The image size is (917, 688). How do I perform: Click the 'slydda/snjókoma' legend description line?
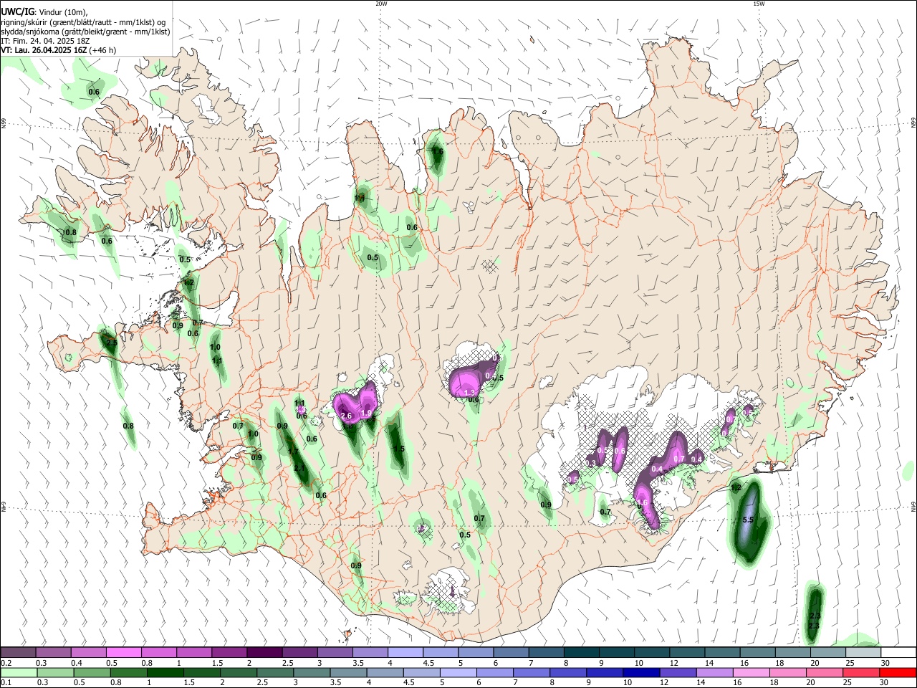tap(85, 32)
